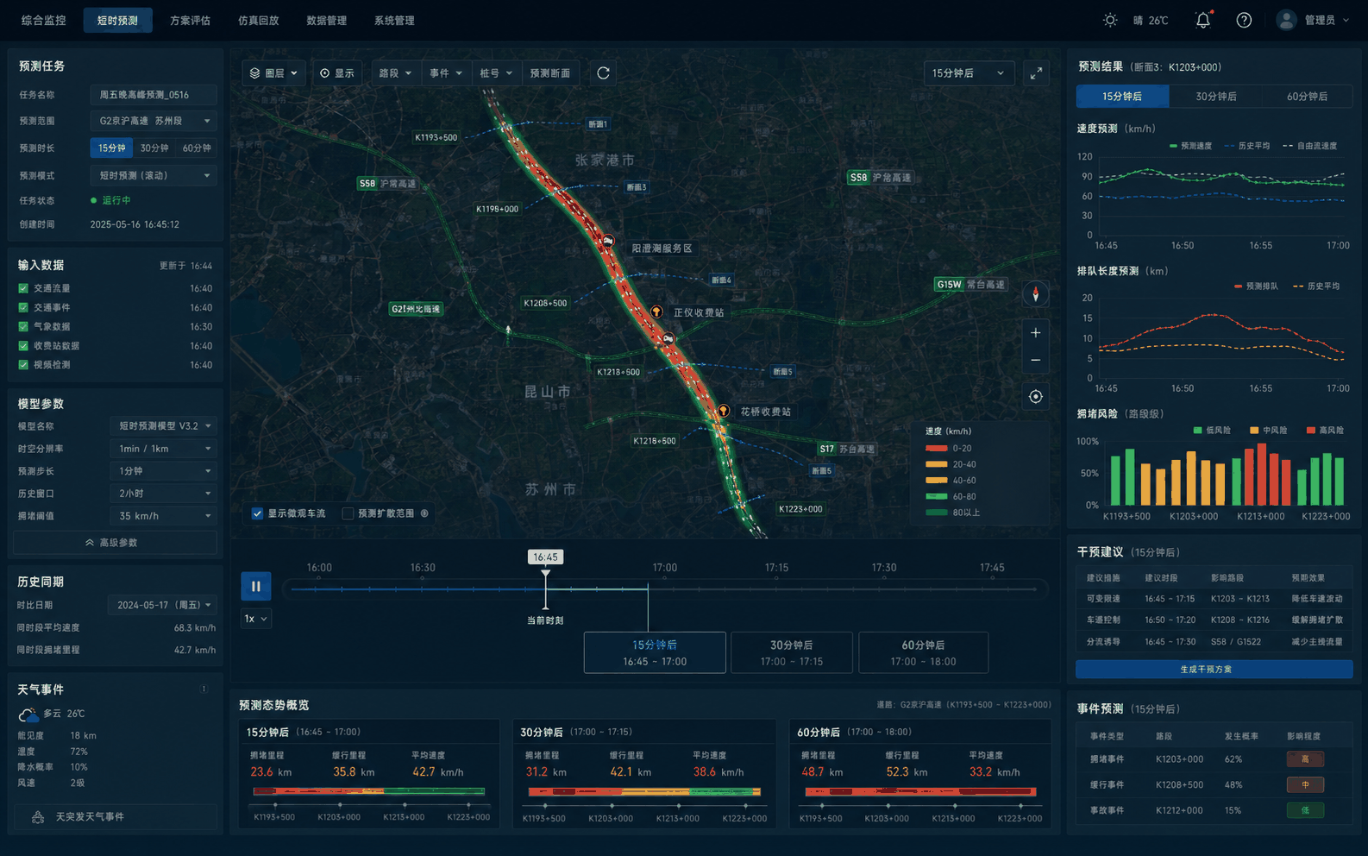Image resolution: width=1368 pixels, height=856 pixels.
Task: Enable 预测扩散范围 checkbox
Action: (x=348, y=513)
